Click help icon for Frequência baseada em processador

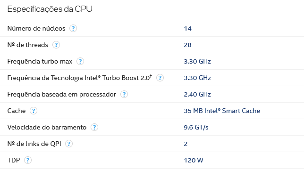coord(124,94)
